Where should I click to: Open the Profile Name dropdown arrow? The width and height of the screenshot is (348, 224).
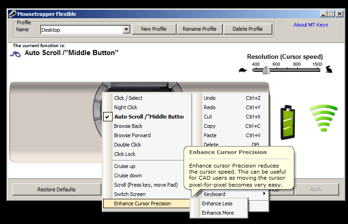[126, 29]
